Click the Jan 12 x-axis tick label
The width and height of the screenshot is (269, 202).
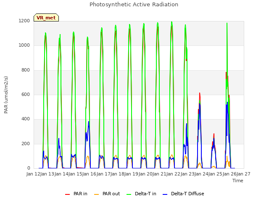point(33,174)
